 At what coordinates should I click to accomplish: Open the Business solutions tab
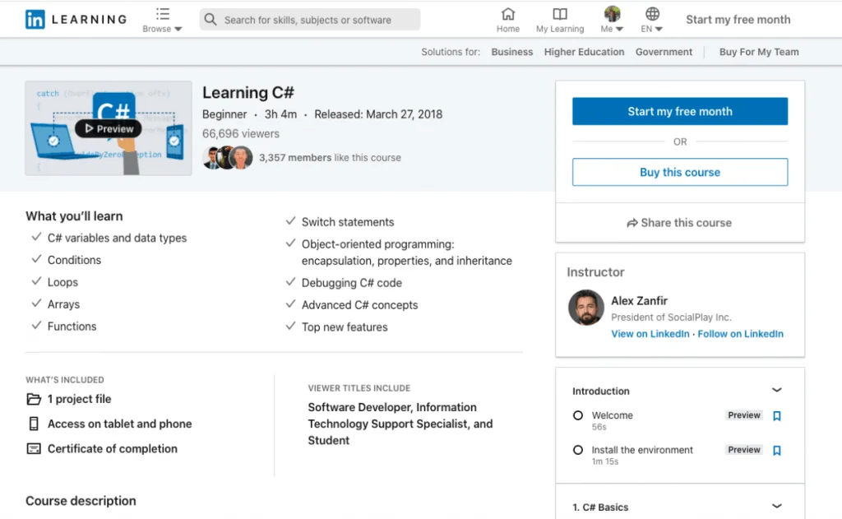click(512, 52)
